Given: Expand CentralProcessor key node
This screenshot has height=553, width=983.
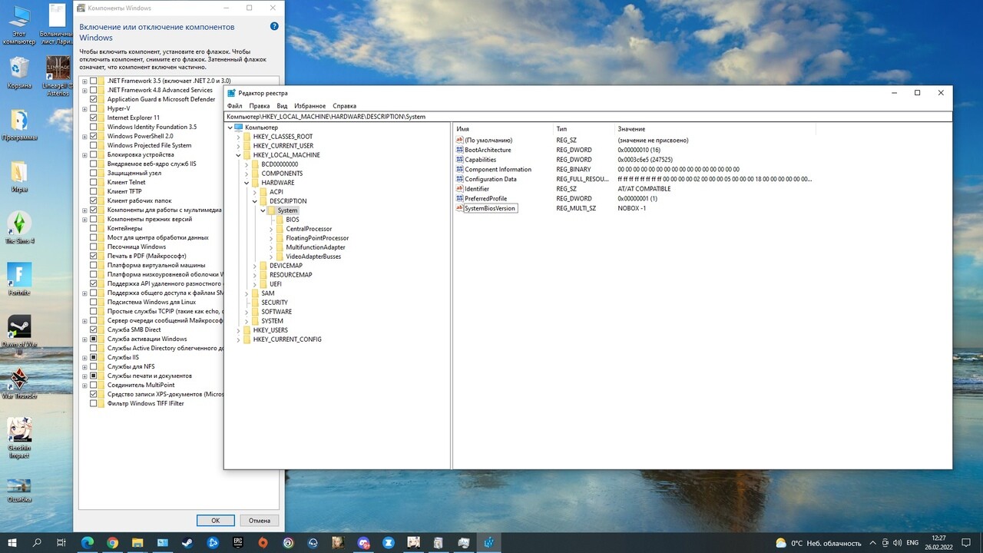Looking at the screenshot, I should 270,229.
